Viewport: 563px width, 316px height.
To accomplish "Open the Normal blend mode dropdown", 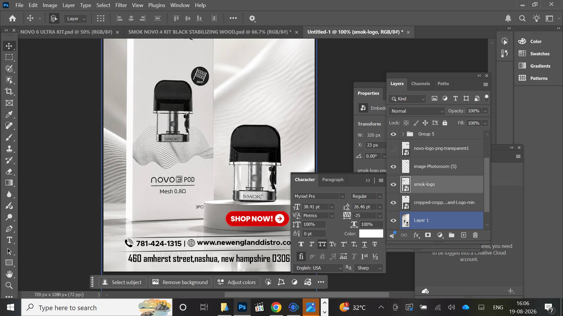I will click(x=417, y=111).
